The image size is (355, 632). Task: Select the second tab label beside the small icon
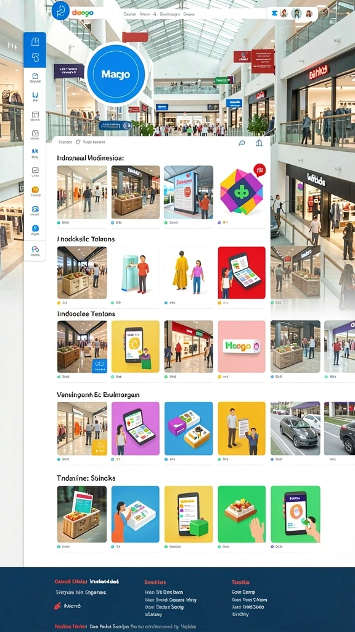pos(94,143)
